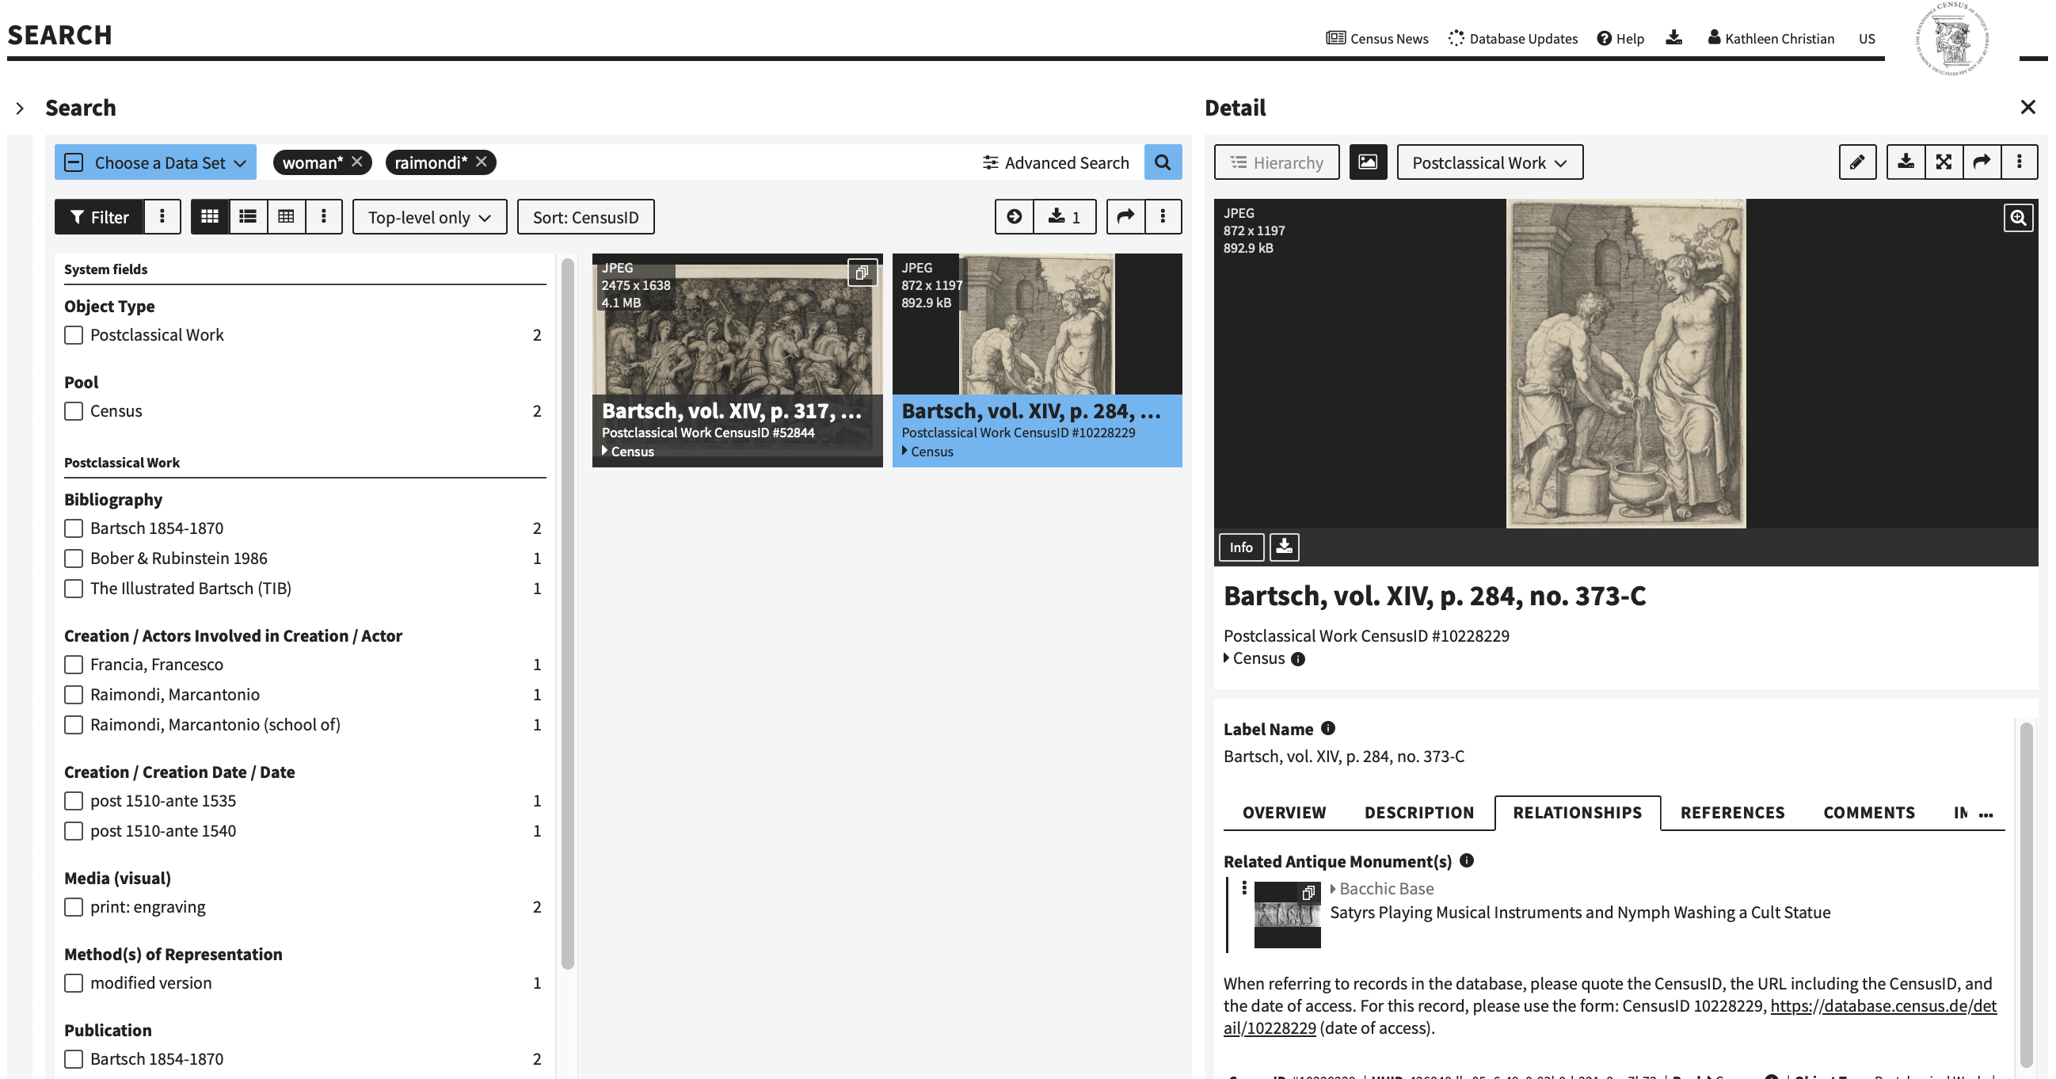The height and width of the screenshot is (1079, 2056).
Task: Open the DESCRIPTION tab
Action: tap(1418, 813)
